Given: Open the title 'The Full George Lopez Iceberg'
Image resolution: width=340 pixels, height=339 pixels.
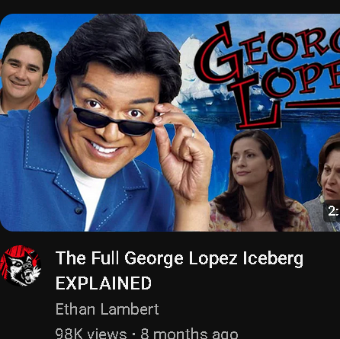Looking at the screenshot, I should (x=179, y=258).
